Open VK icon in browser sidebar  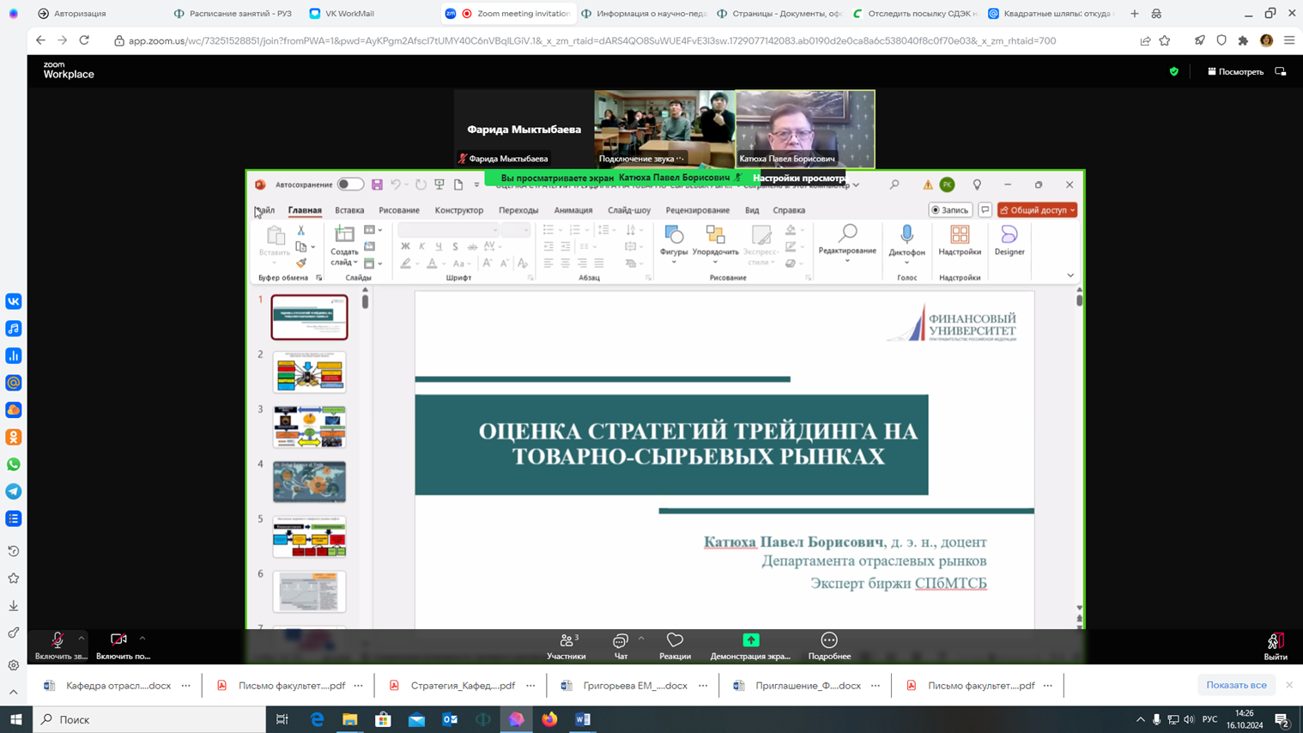coord(14,301)
